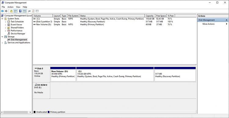Image resolution: width=229 pixels, height=118 pixels.
Task: Click the tree scrollbar left arrow
Action: (2, 112)
